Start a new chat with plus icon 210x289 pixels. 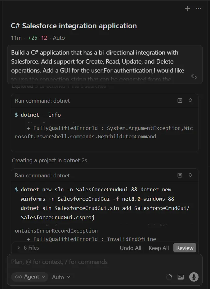click(x=187, y=9)
